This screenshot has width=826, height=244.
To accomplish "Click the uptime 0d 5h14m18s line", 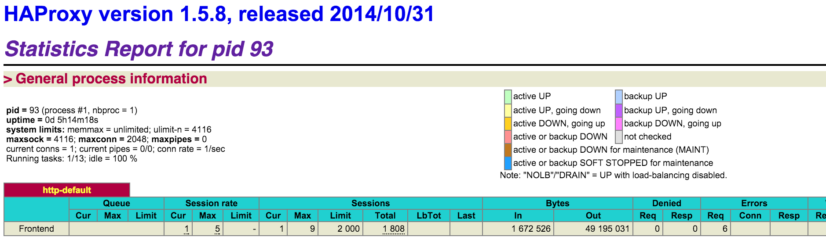I will [52, 120].
